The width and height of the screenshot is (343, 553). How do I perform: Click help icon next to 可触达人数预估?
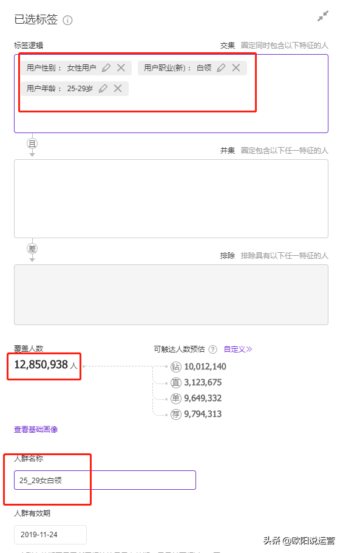pyautogui.click(x=212, y=349)
